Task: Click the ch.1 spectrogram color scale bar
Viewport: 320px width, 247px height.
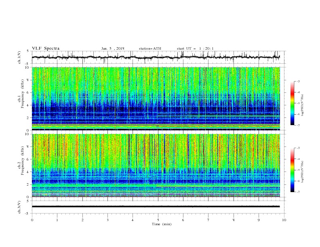Action: 293,103
